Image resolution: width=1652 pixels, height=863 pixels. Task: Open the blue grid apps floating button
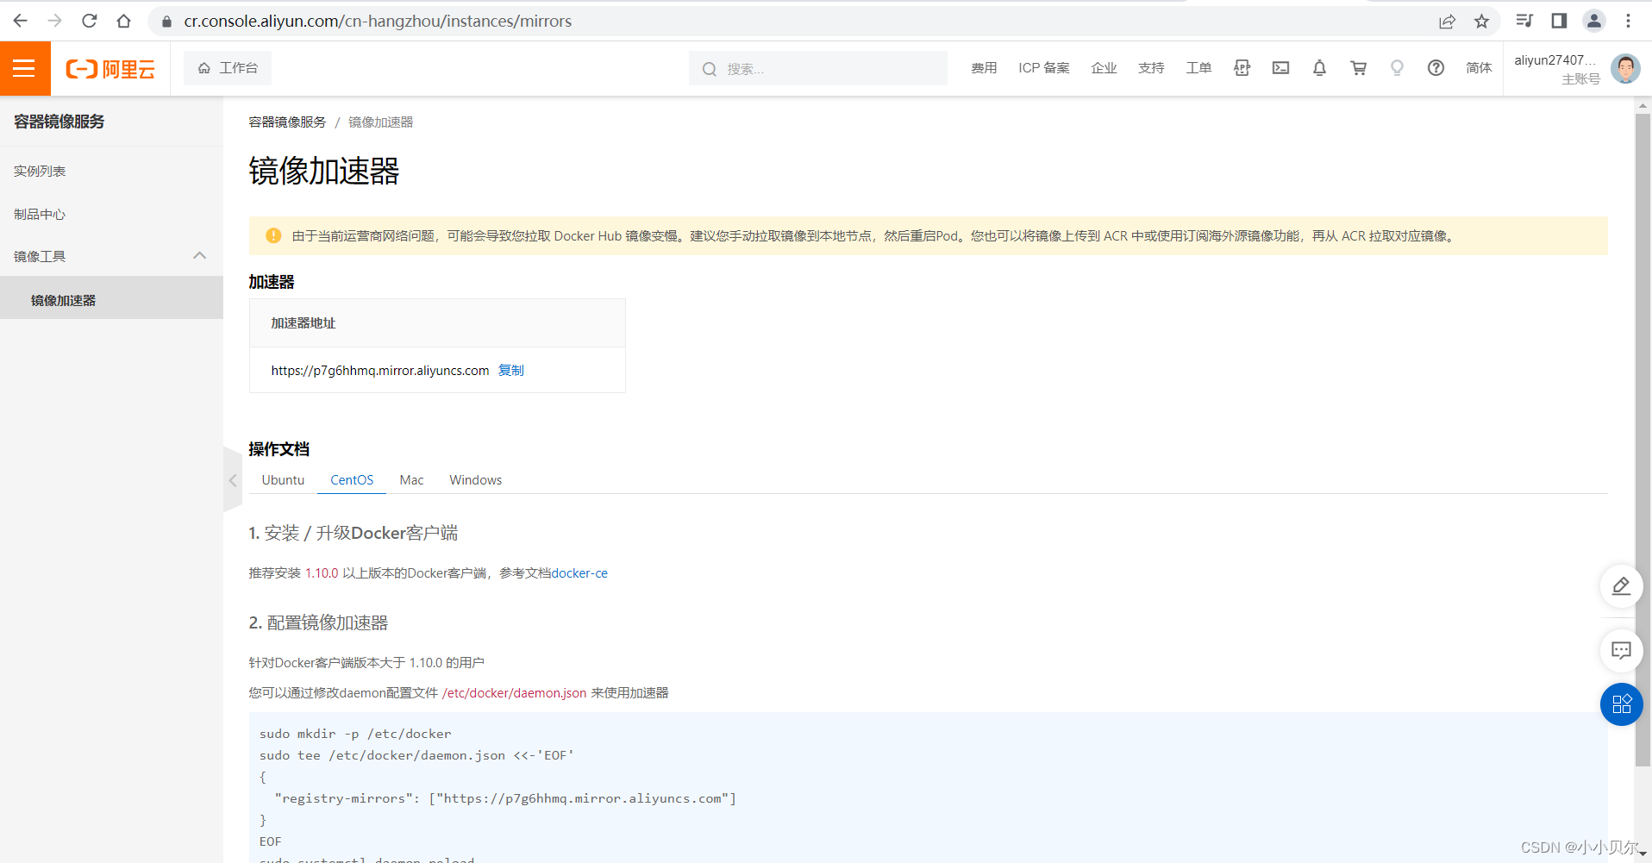pos(1621,704)
